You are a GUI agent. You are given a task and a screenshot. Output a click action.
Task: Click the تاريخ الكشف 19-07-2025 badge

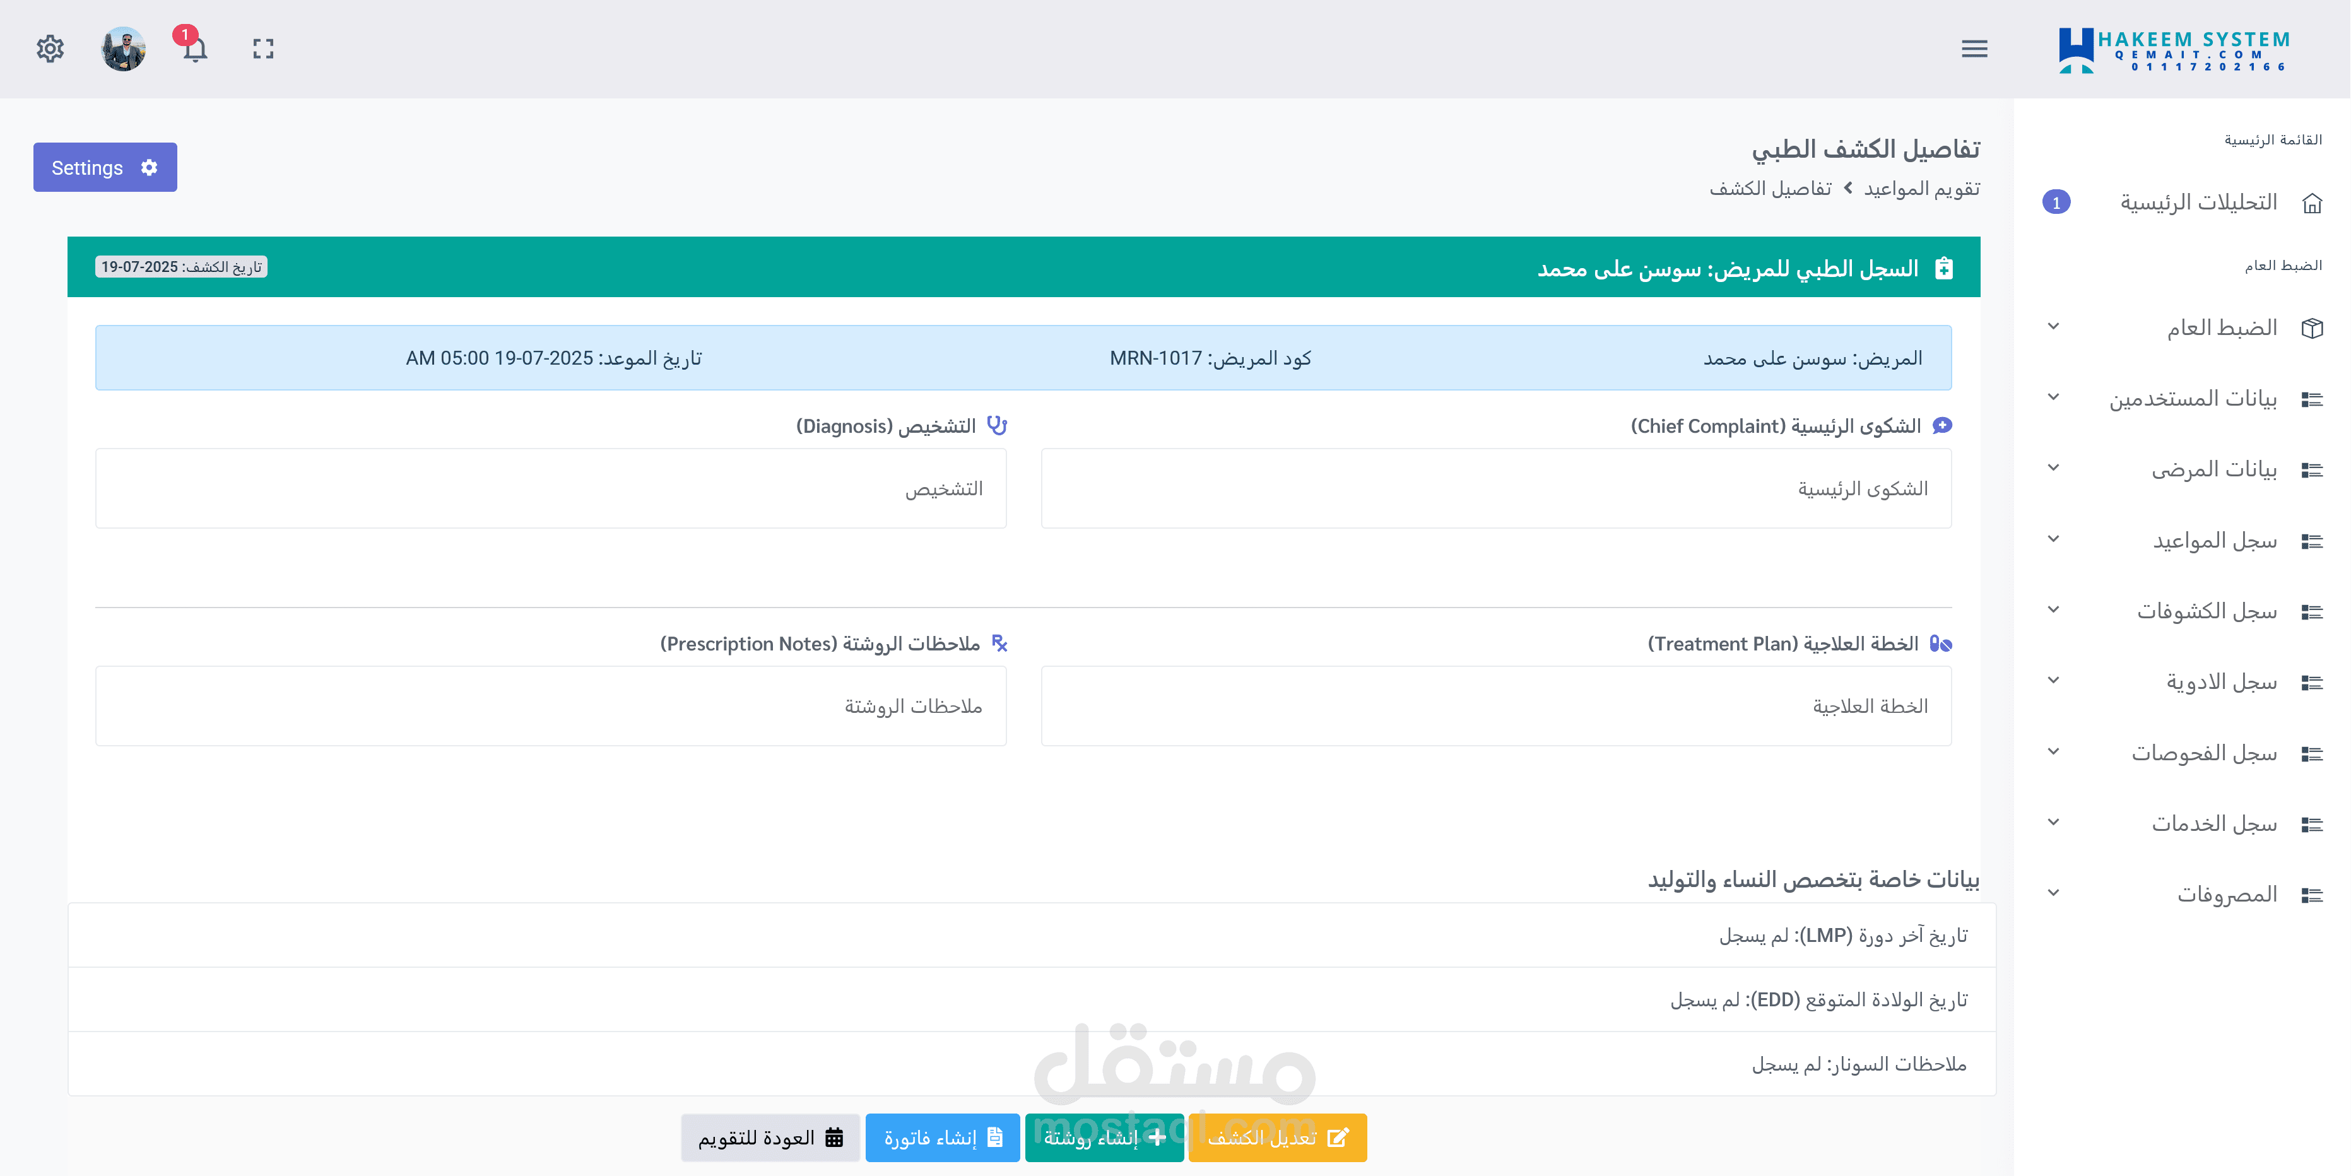180,266
